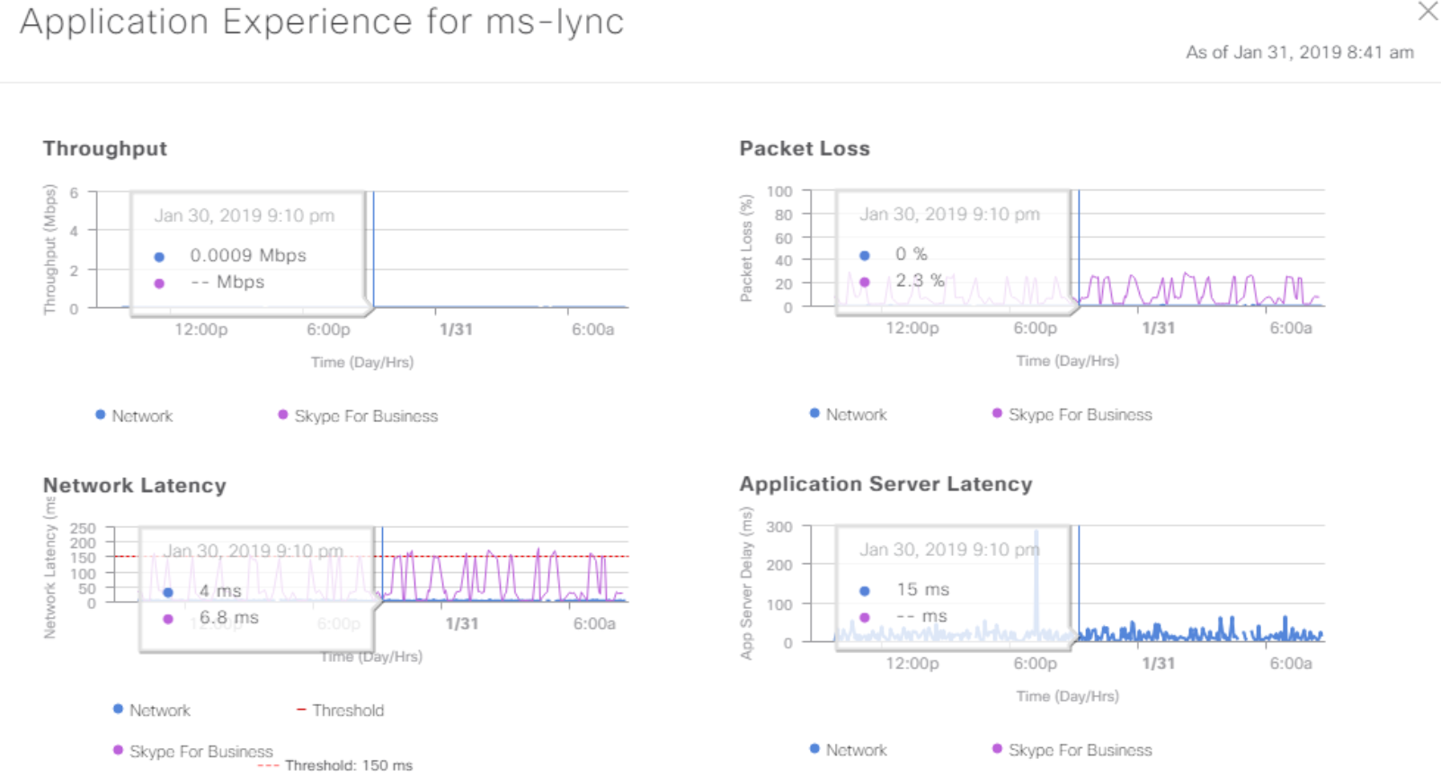
Task: Click purple Skype For Business dot under Throughput
Action: [283, 415]
